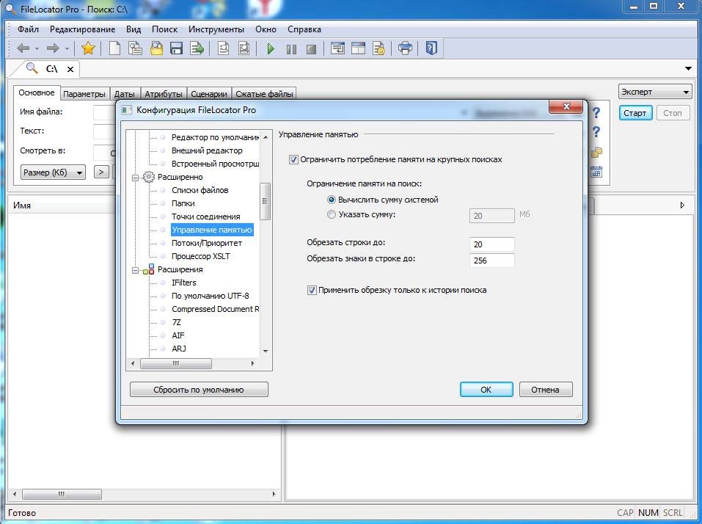Switch to the Сценарии tab
The height and width of the screenshot is (524, 702).
tap(208, 94)
